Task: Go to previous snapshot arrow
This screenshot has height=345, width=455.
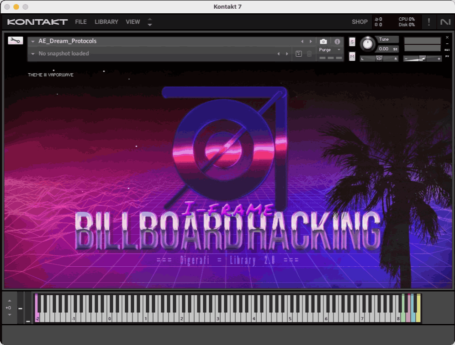Action: 279,54
